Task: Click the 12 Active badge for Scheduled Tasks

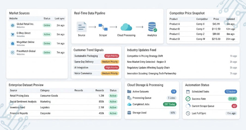Action: tap(231, 92)
